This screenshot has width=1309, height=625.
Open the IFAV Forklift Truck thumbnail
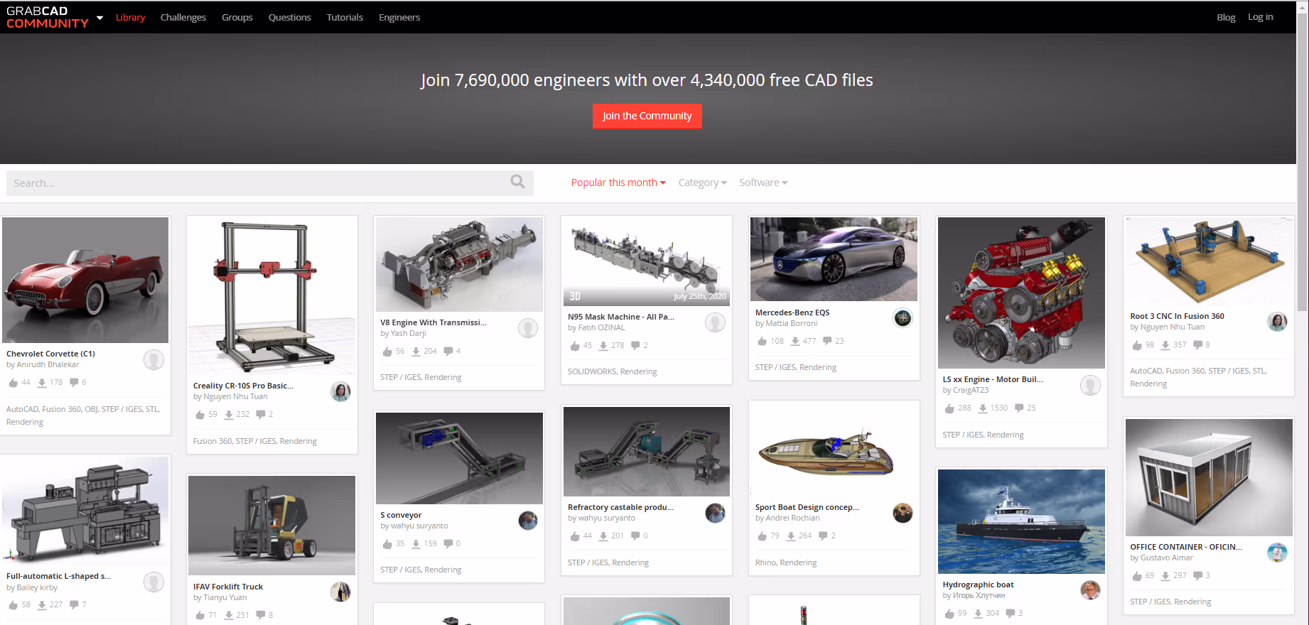271,526
